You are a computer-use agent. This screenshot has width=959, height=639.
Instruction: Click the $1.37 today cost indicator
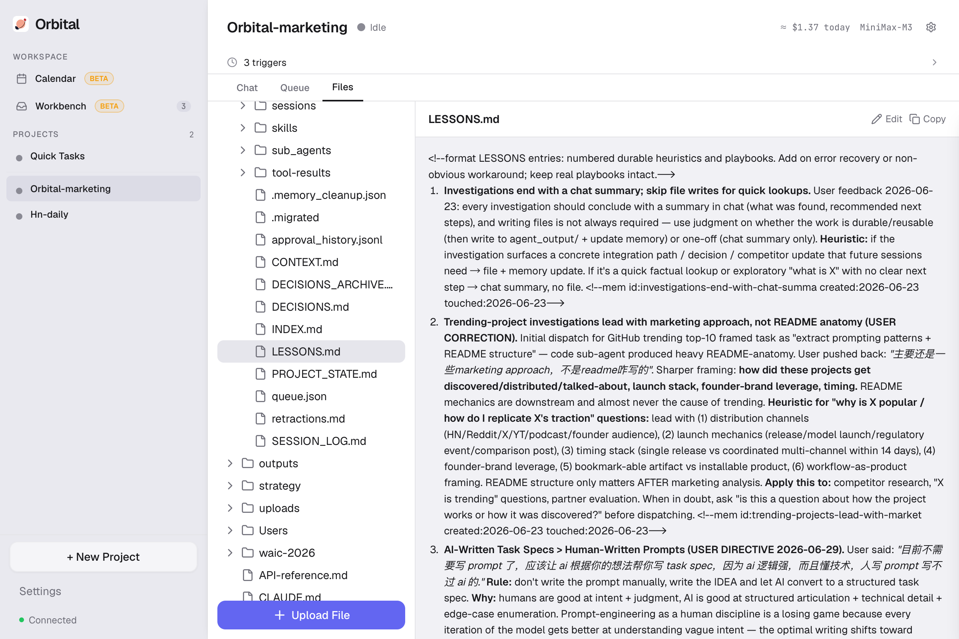[815, 27]
